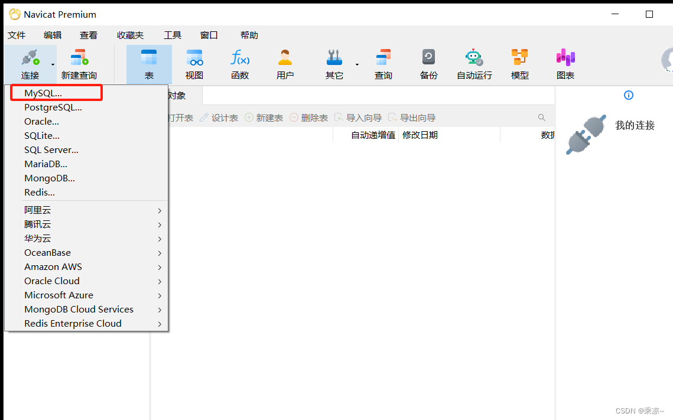Click the Export Wizard (导出向导) button
This screenshot has height=420, width=673.
pyautogui.click(x=412, y=118)
